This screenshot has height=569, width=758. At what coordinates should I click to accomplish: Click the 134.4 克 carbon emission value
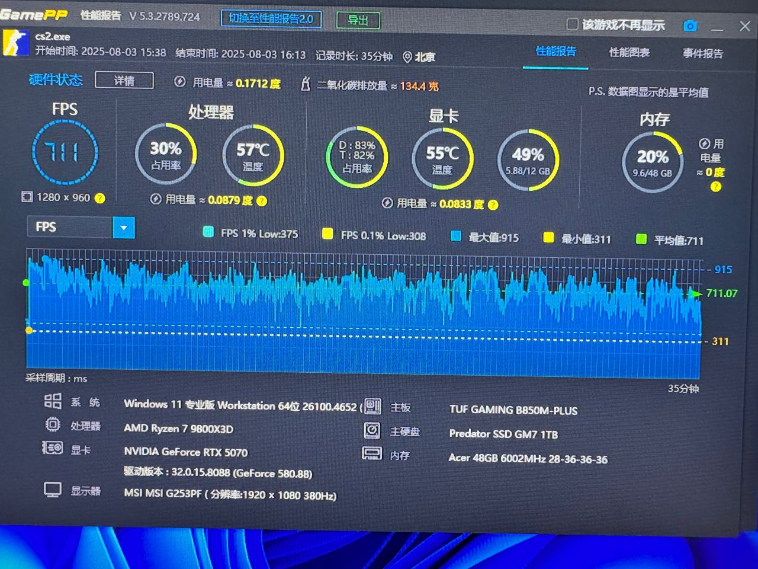[x=419, y=87]
